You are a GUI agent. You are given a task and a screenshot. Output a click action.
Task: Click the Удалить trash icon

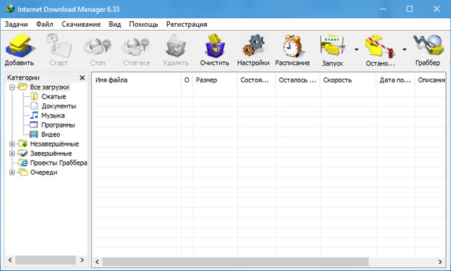pyautogui.click(x=175, y=46)
